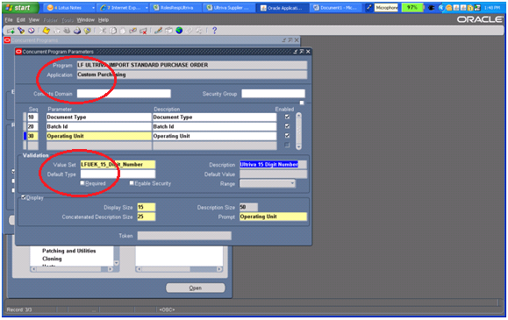
Task: Click the Close Form toolbar icon
Action: click(x=87, y=31)
